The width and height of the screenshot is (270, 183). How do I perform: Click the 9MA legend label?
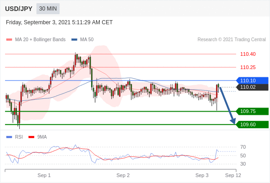(42, 137)
